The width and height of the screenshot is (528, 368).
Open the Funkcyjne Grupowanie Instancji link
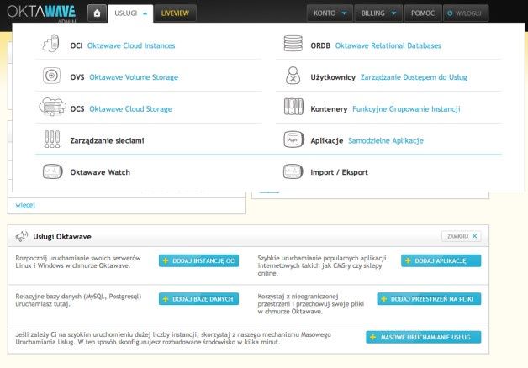pyautogui.click(x=406, y=109)
